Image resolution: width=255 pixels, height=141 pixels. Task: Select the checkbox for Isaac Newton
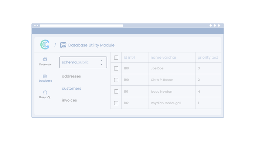click(x=116, y=92)
